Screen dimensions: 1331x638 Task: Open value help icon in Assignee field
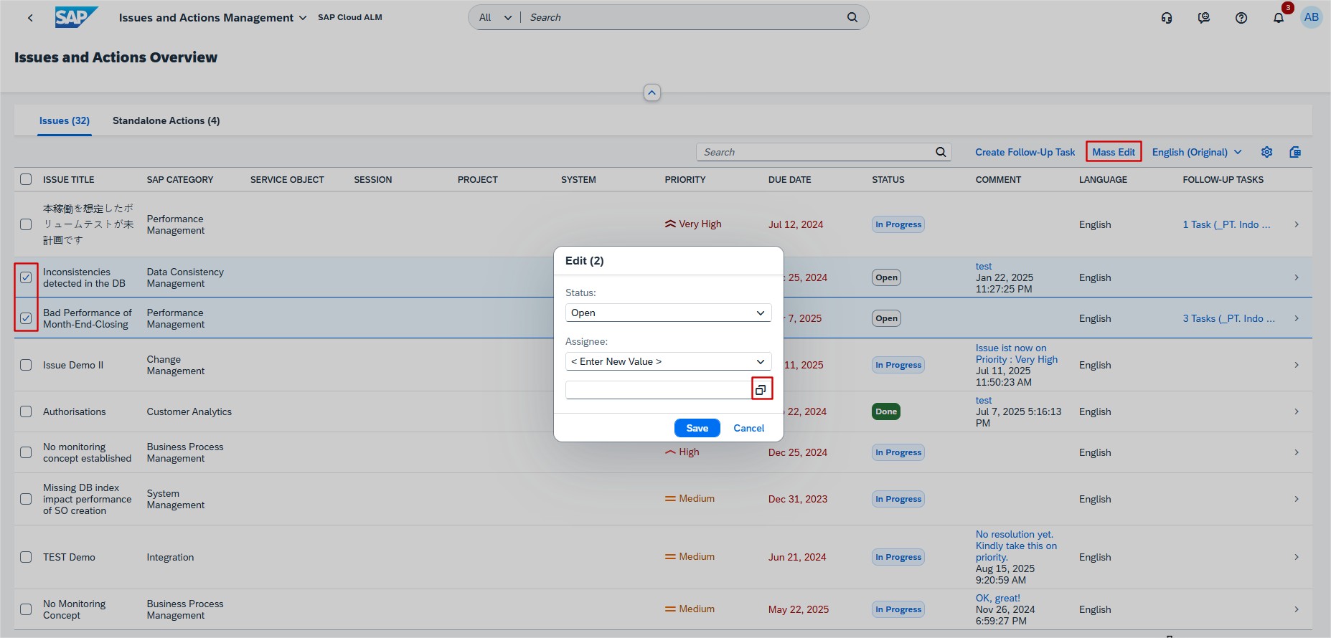point(761,390)
